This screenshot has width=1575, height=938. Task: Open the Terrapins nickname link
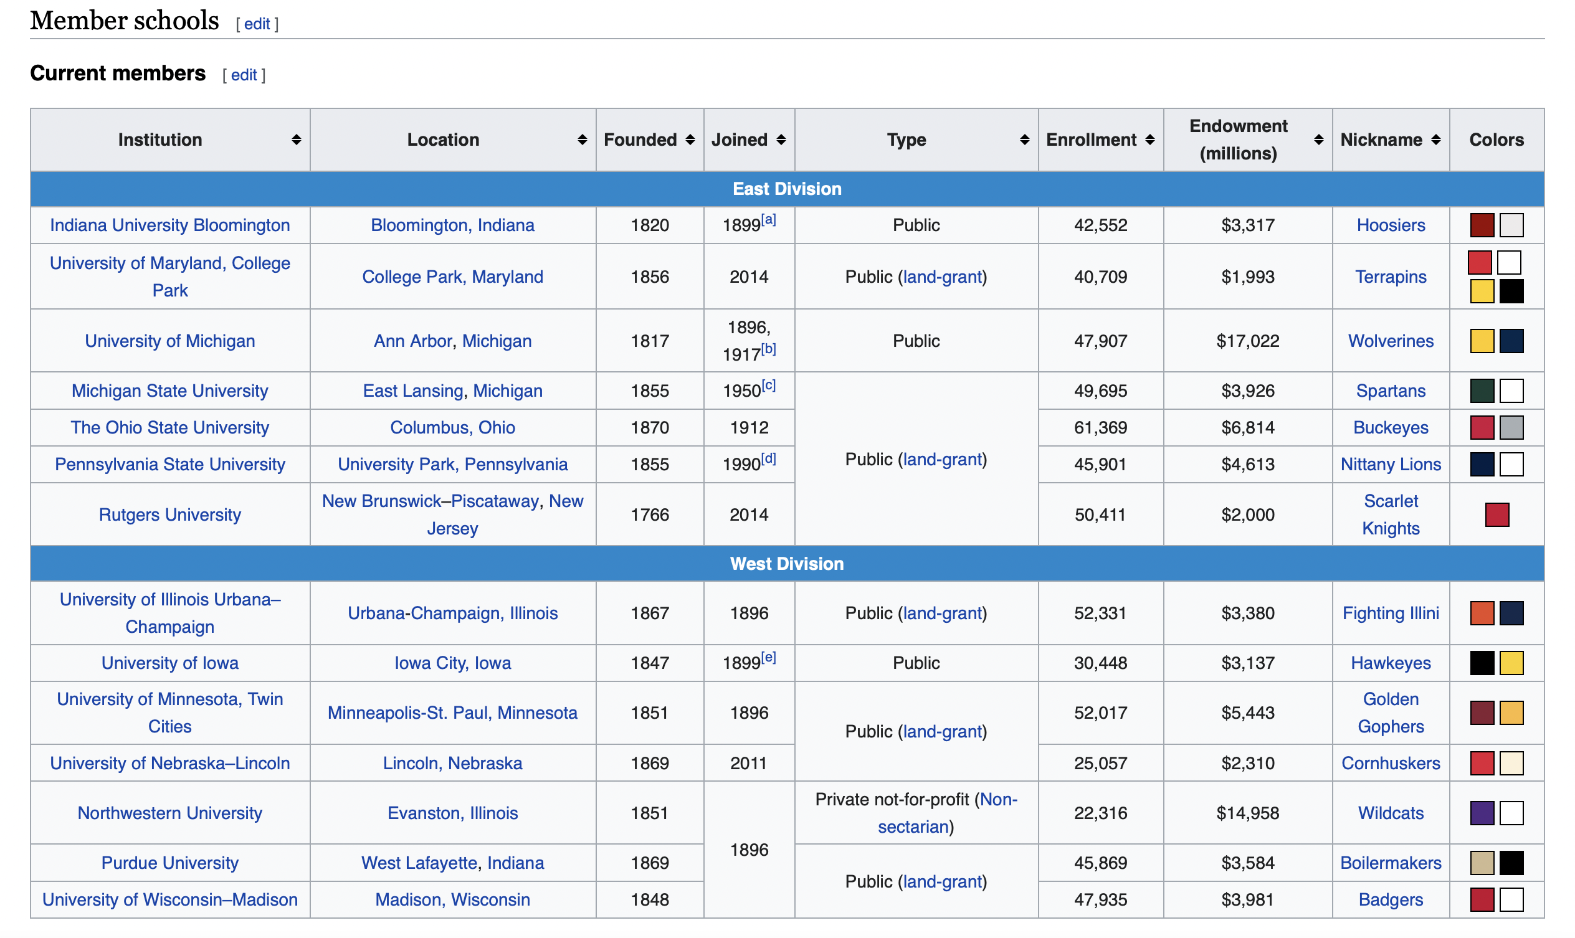1392,277
